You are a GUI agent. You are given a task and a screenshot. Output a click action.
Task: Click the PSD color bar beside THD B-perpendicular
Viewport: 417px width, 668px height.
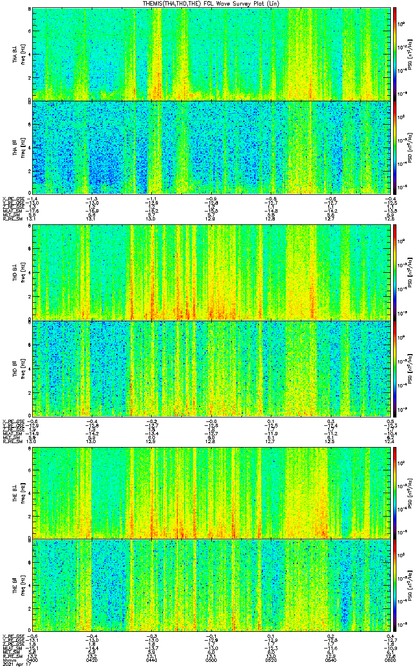tap(395, 272)
